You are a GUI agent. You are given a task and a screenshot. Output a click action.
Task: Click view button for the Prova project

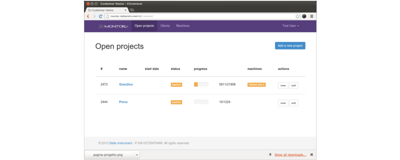283,103
